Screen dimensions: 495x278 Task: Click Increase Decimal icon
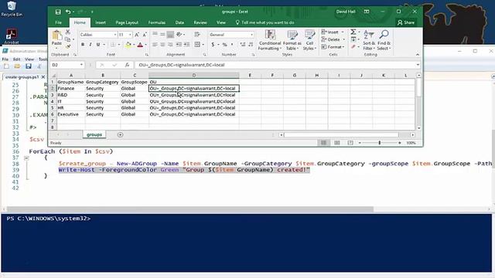242,45
